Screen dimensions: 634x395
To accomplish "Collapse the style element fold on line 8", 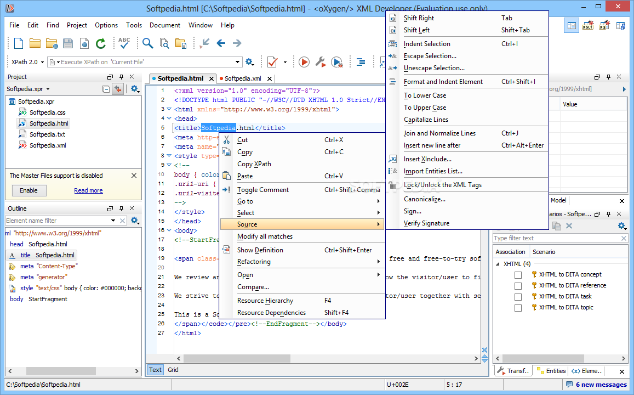I will coord(169,155).
